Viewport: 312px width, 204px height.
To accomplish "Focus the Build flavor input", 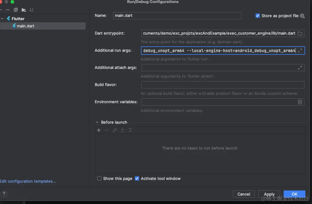I will [223, 85].
